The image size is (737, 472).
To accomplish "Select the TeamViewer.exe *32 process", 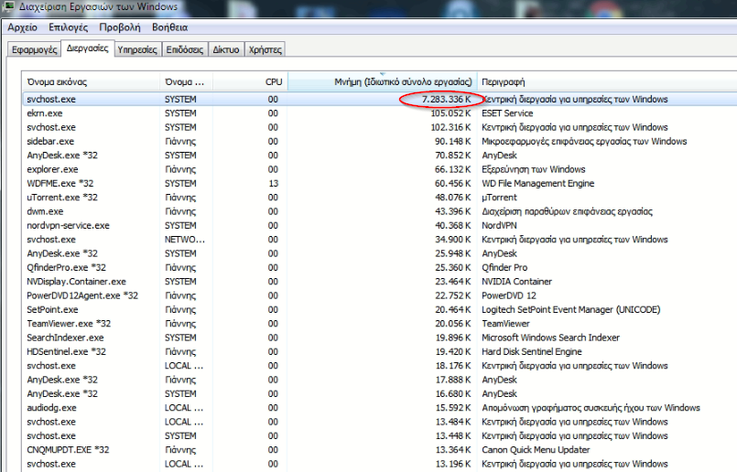I will tap(69, 324).
